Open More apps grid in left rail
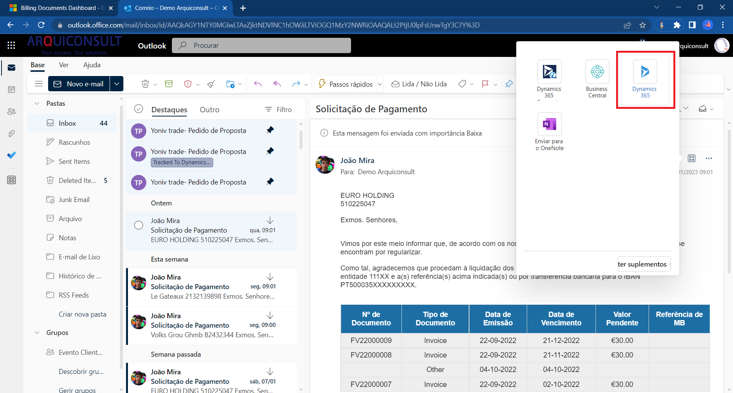 tap(11, 180)
